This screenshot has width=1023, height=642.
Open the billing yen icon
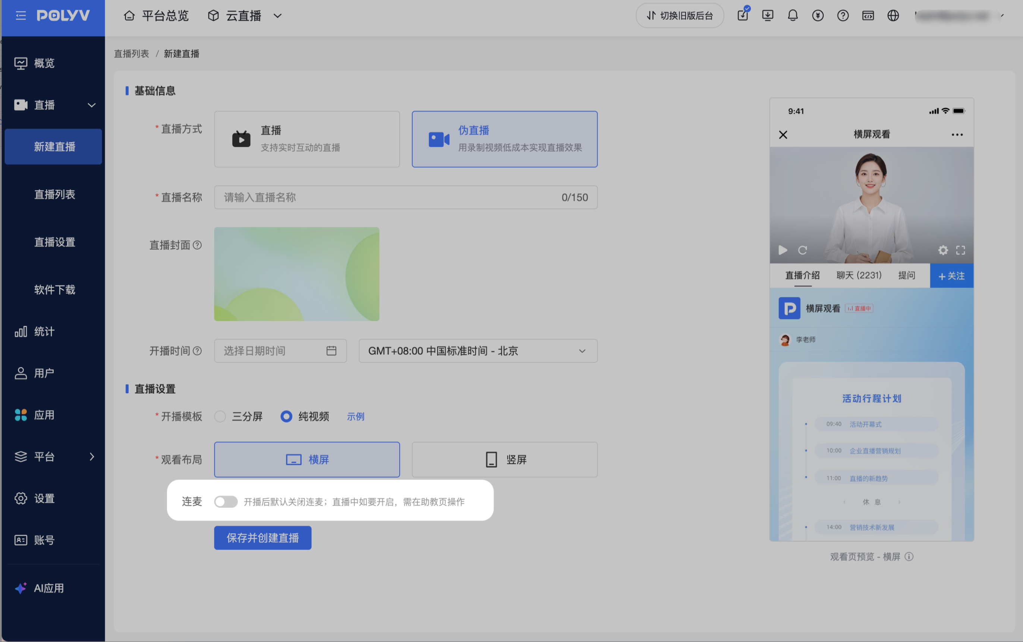(x=818, y=16)
